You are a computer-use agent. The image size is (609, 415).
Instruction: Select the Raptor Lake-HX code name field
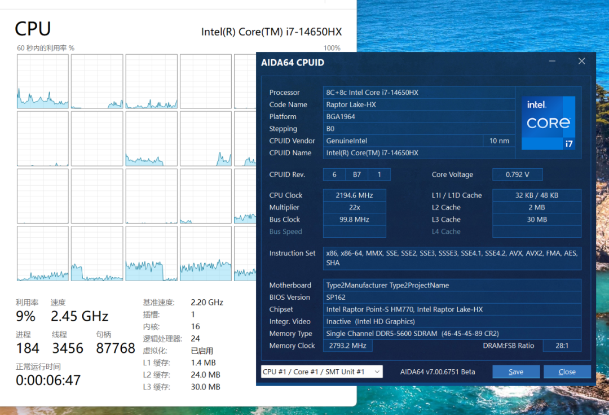point(418,104)
